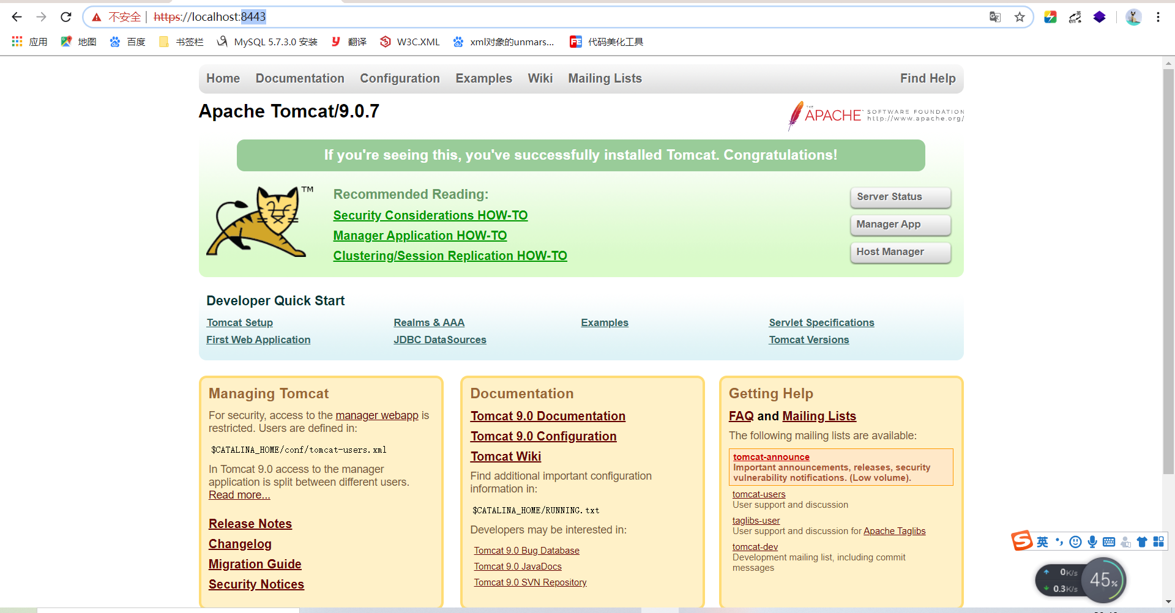1175x613 pixels.
Task: Open Tomcat 9.0 Bug Database link
Action: pyautogui.click(x=526, y=551)
